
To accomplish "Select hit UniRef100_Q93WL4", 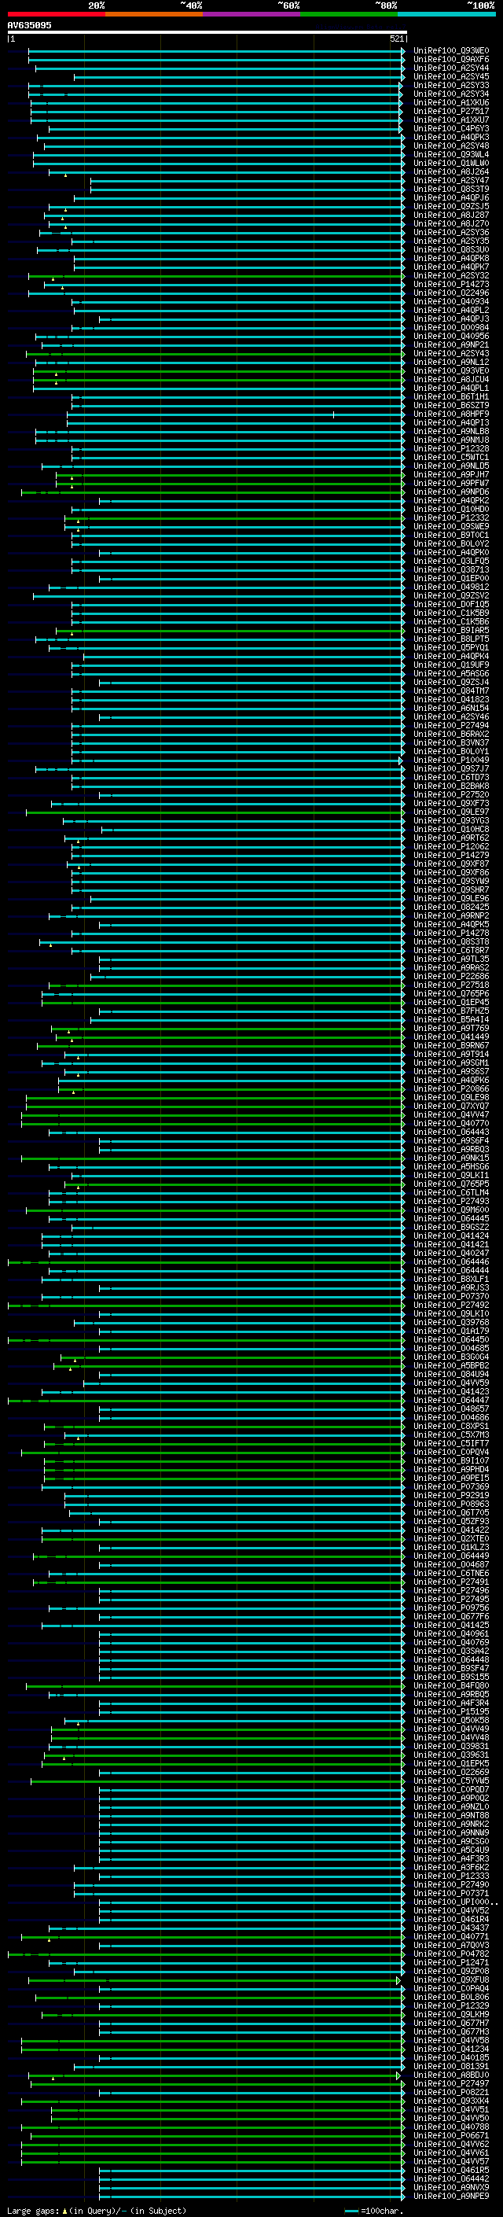I will coord(451,155).
